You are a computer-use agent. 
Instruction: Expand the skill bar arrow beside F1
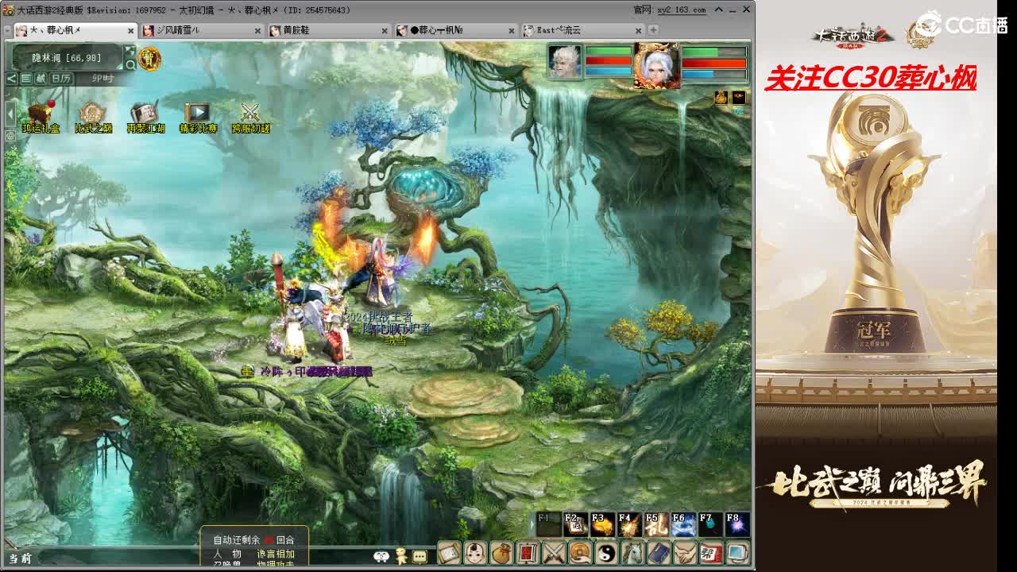coord(532,524)
